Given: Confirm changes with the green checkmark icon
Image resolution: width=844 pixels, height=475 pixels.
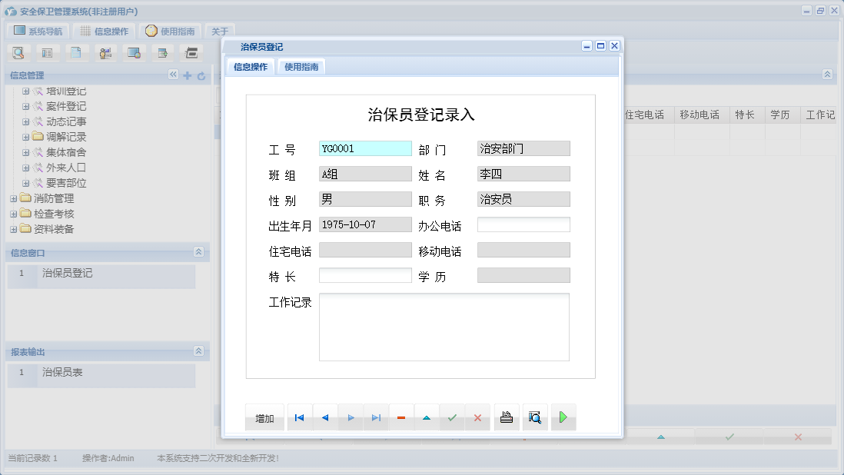Looking at the screenshot, I should click(452, 417).
